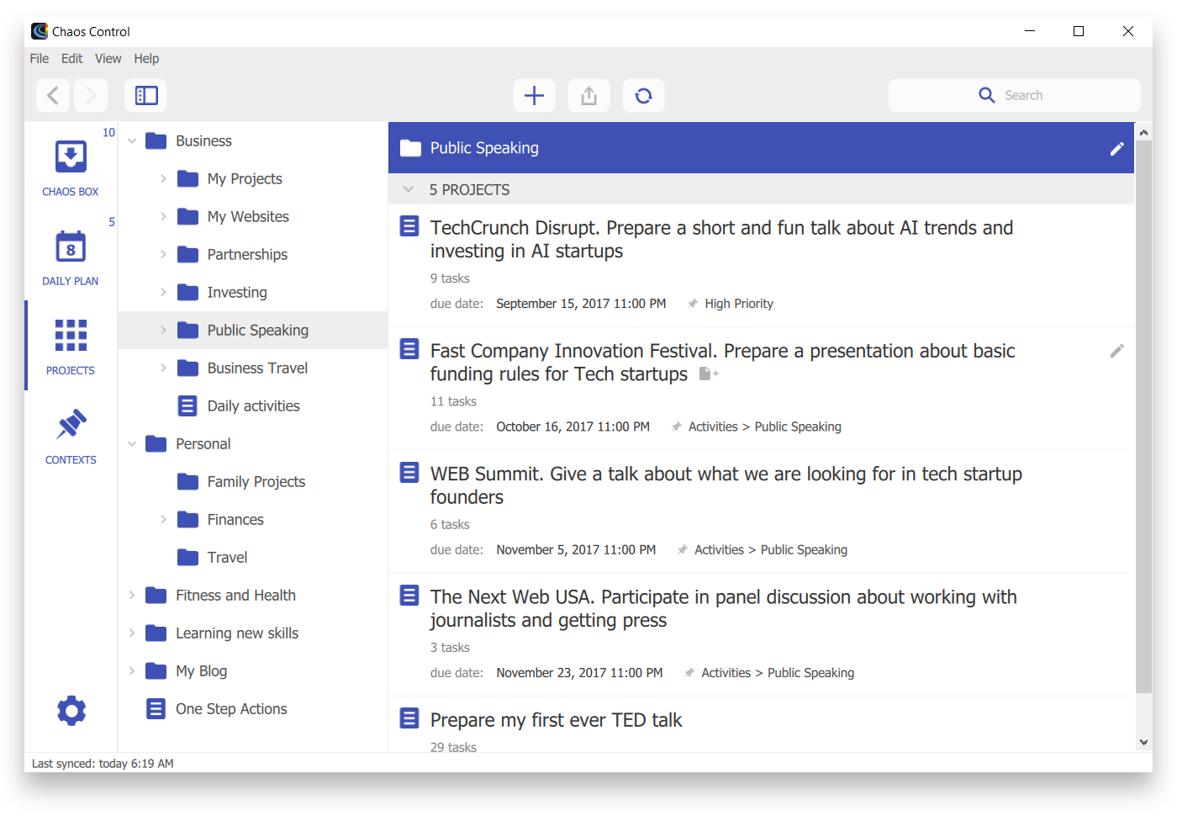Screen dimensions: 1177x816
Task: Open settings with the gear icon
Action: point(71,711)
